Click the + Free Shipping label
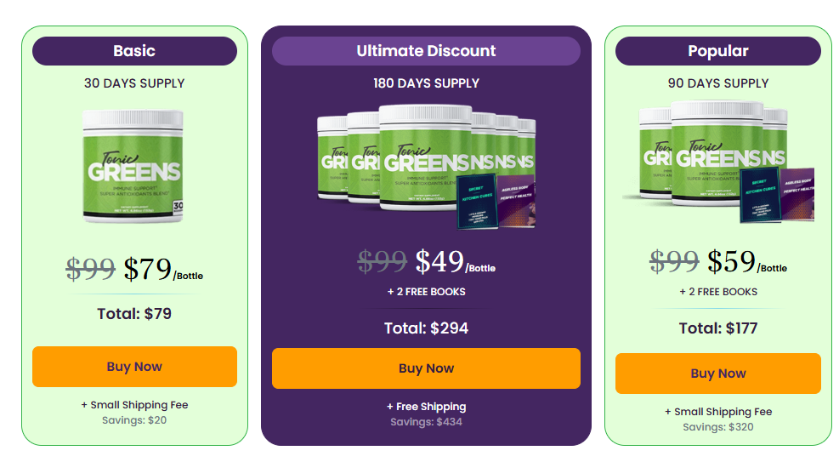The image size is (839, 462). point(426,407)
